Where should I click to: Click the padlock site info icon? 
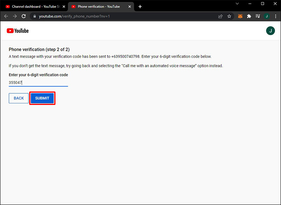[x=35, y=16]
